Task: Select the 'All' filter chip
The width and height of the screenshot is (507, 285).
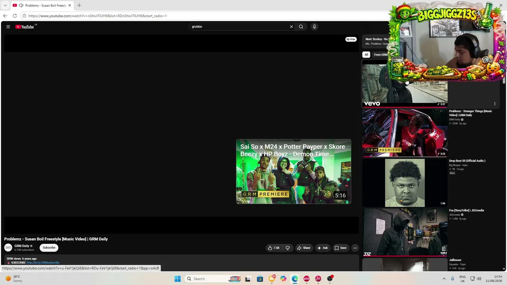Action: click(366, 55)
